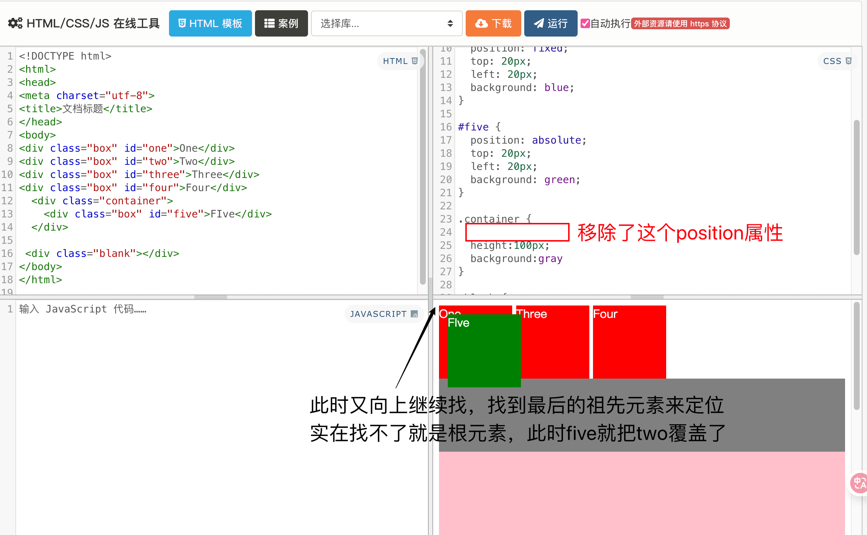Click the HTML panel badge icon
This screenshot has width=867, height=535.
coord(415,61)
